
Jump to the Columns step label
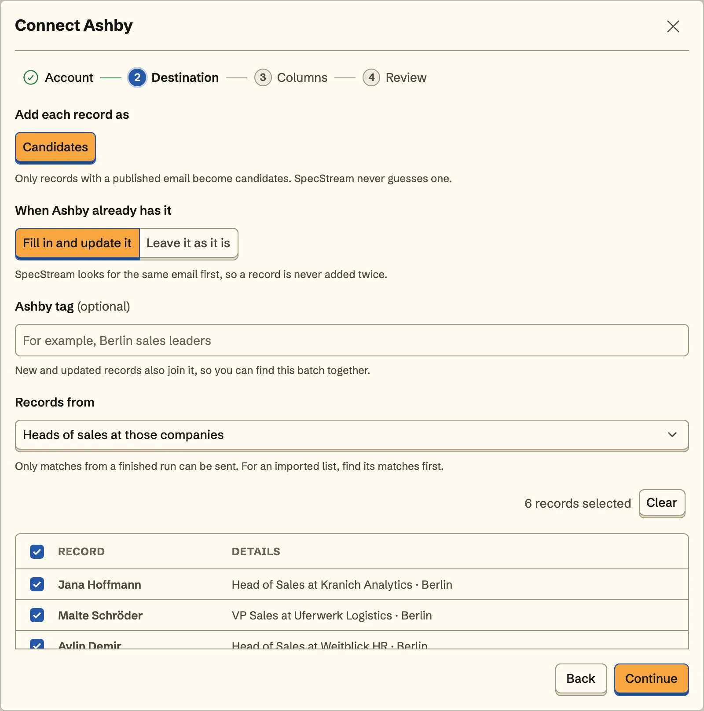(302, 78)
